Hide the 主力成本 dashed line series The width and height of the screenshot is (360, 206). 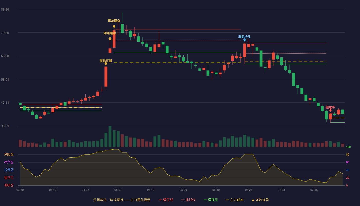(235, 200)
